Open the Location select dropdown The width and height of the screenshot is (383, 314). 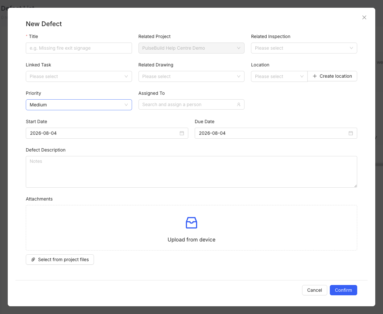click(279, 76)
